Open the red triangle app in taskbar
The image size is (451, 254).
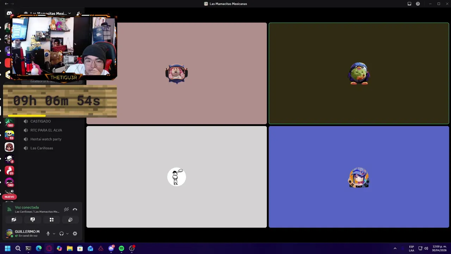[x=101, y=248]
